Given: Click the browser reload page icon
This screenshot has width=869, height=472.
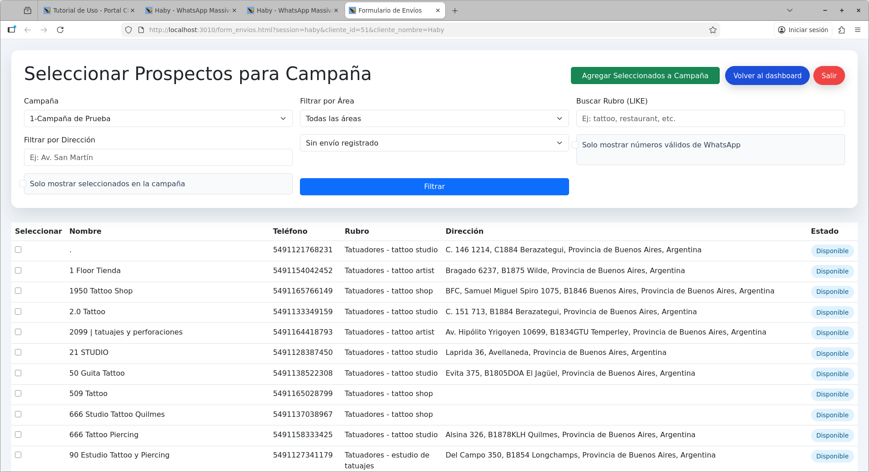Looking at the screenshot, I should point(60,30).
